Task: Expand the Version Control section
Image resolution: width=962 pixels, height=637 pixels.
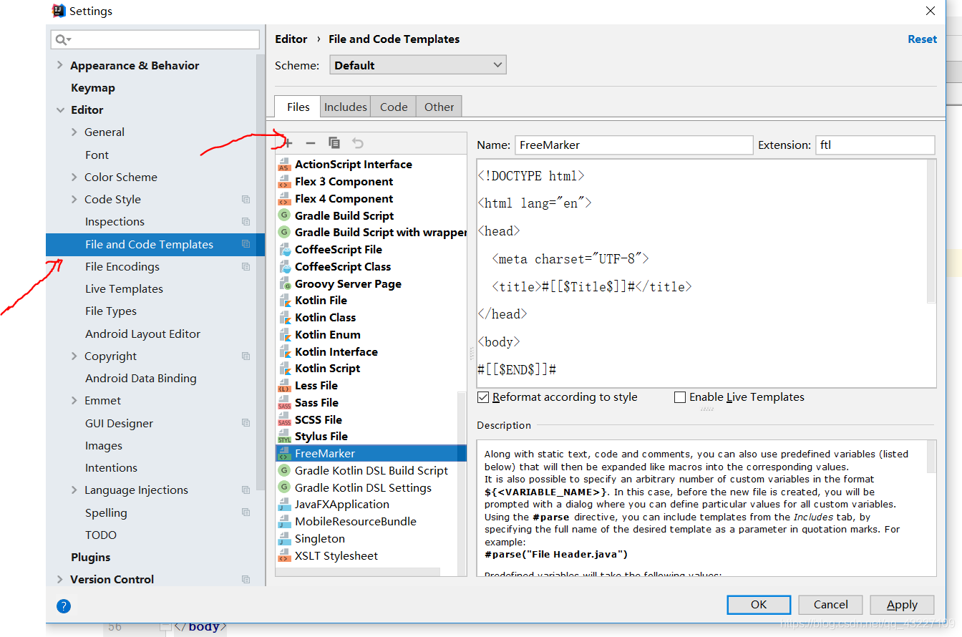Action: pos(60,580)
